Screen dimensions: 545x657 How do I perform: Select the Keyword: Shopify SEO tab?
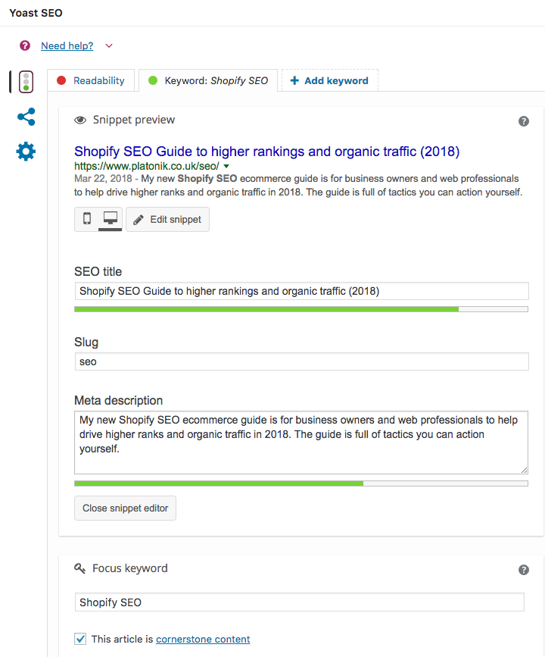[x=208, y=80]
